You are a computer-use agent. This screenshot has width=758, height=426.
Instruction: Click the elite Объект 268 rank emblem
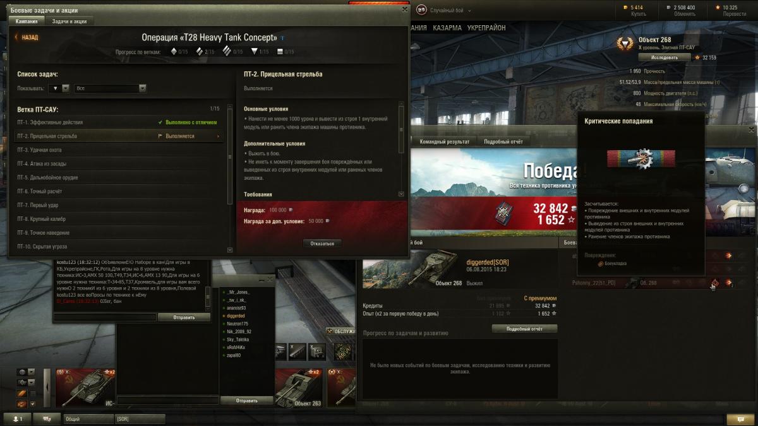point(625,44)
